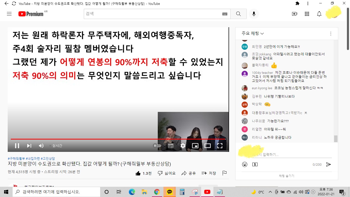Click chat user eun kyong lee
The width and height of the screenshot is (350, 197).
(x=262, y=88)
